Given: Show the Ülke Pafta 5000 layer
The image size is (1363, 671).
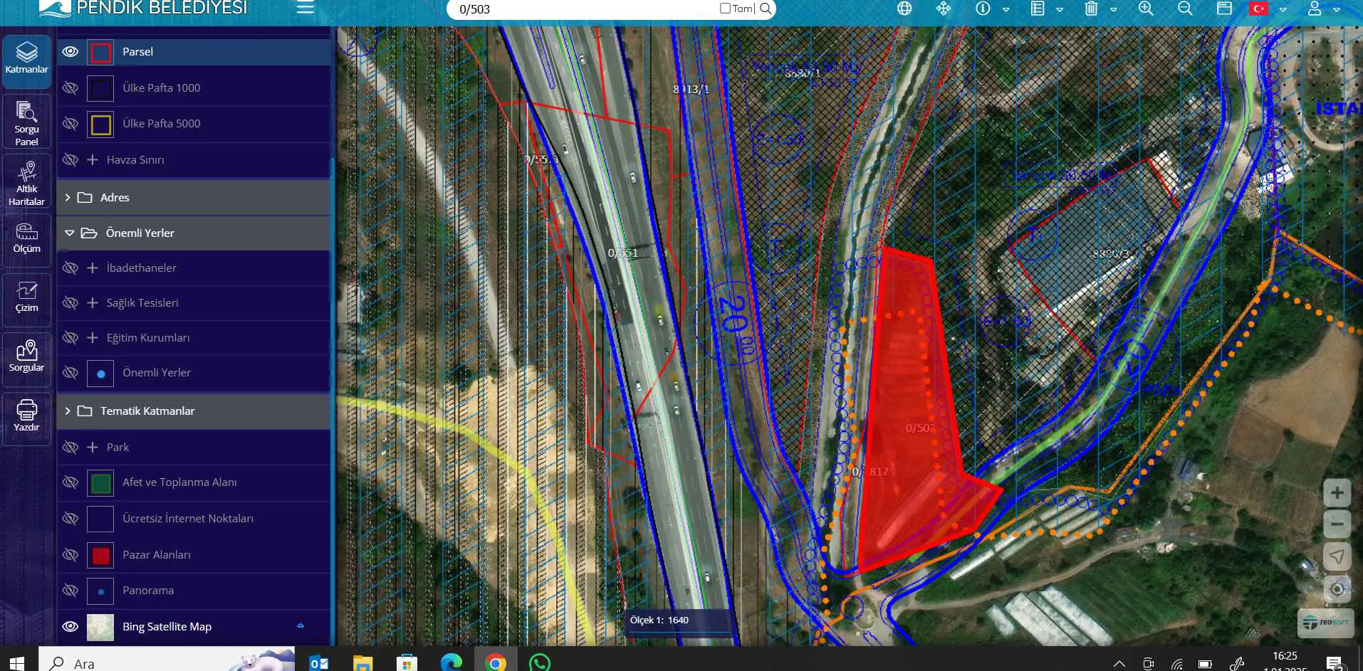Looking at the screenshot, I should click(70, 123).
